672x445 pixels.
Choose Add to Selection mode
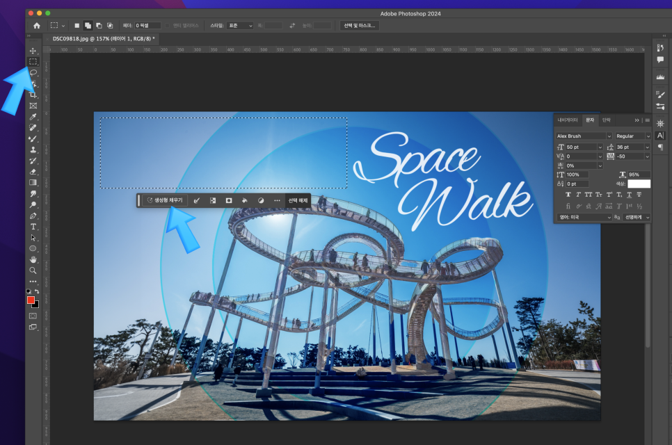tap(88, 26)
